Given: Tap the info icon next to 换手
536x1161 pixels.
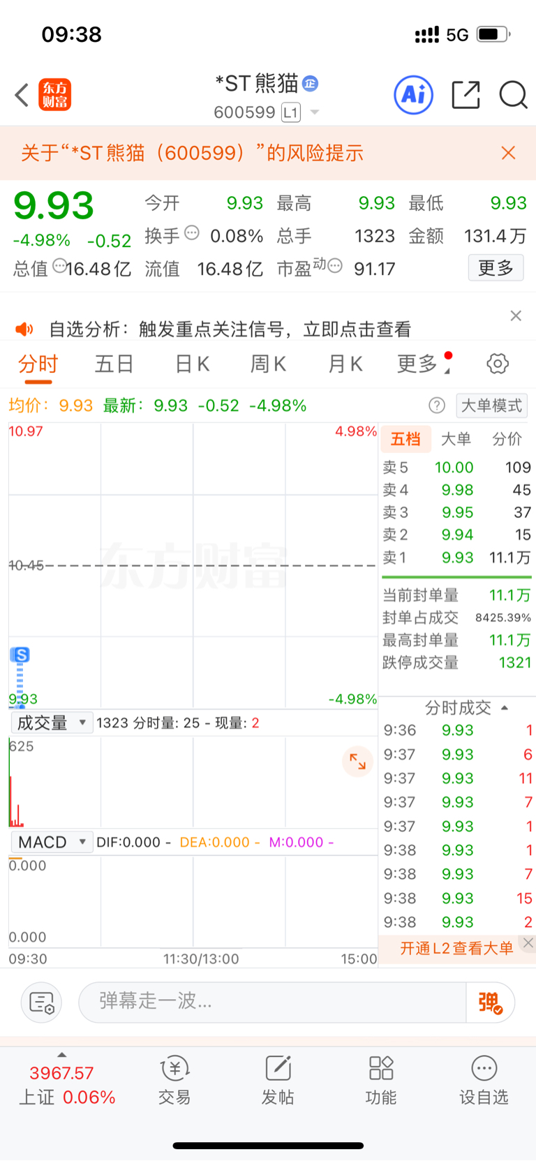Looking at the screenshot, I should pos(192,232).
